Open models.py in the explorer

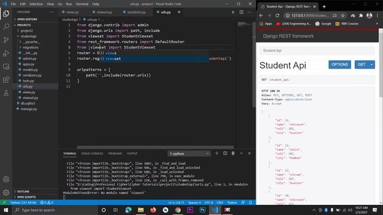tap(30, 70)
